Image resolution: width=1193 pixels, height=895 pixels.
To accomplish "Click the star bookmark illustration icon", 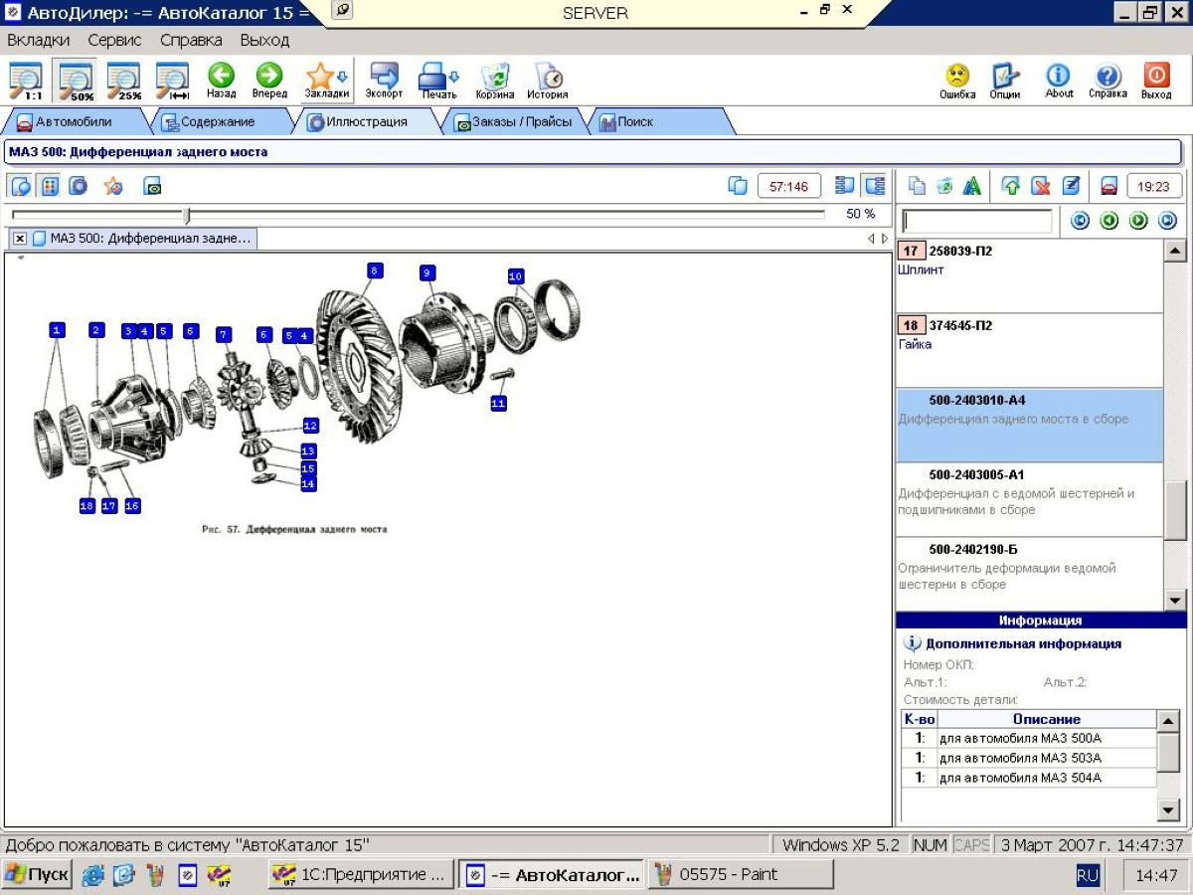I will (113, 186).
